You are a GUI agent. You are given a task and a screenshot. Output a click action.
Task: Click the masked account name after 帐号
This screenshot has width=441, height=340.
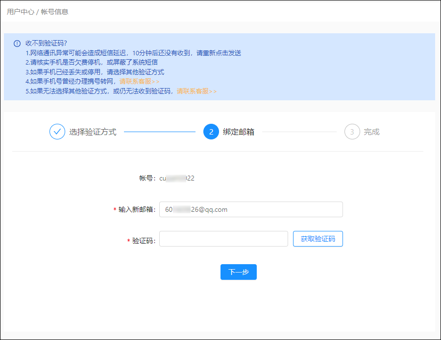click(177, 178)
